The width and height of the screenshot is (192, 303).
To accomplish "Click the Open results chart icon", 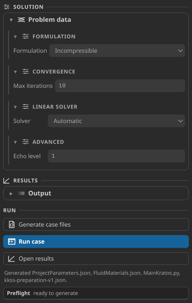I will 11,259.
